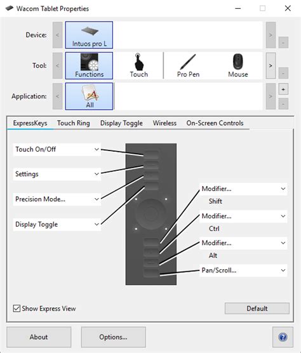Click the Options... button
301x353 pixels.
pyautogui.click(x=113, y=337)
